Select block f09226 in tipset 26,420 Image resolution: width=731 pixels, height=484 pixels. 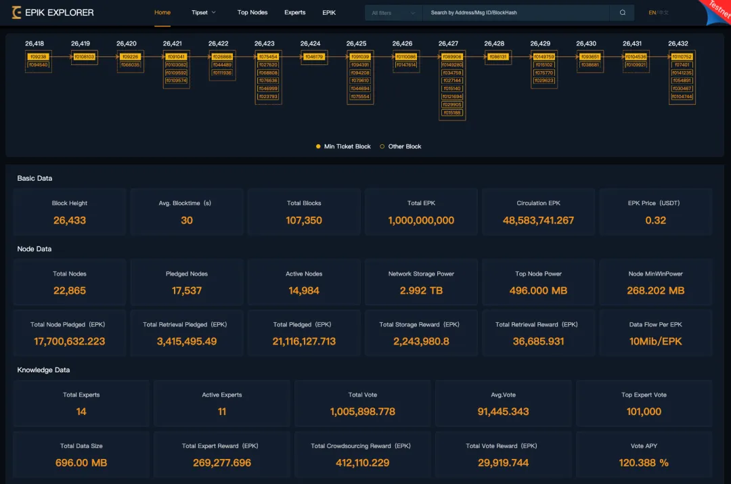tap(130, 57)
